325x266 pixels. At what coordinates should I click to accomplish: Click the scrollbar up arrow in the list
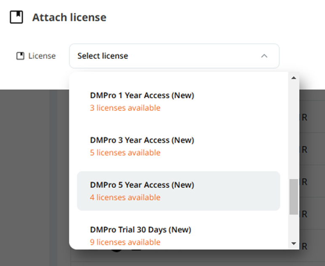point(293,78)
